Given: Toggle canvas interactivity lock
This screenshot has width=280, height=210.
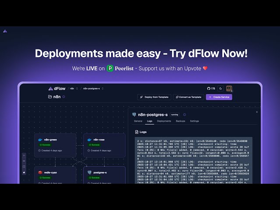Looking at the screenshot, I should [x=24, y=172].
